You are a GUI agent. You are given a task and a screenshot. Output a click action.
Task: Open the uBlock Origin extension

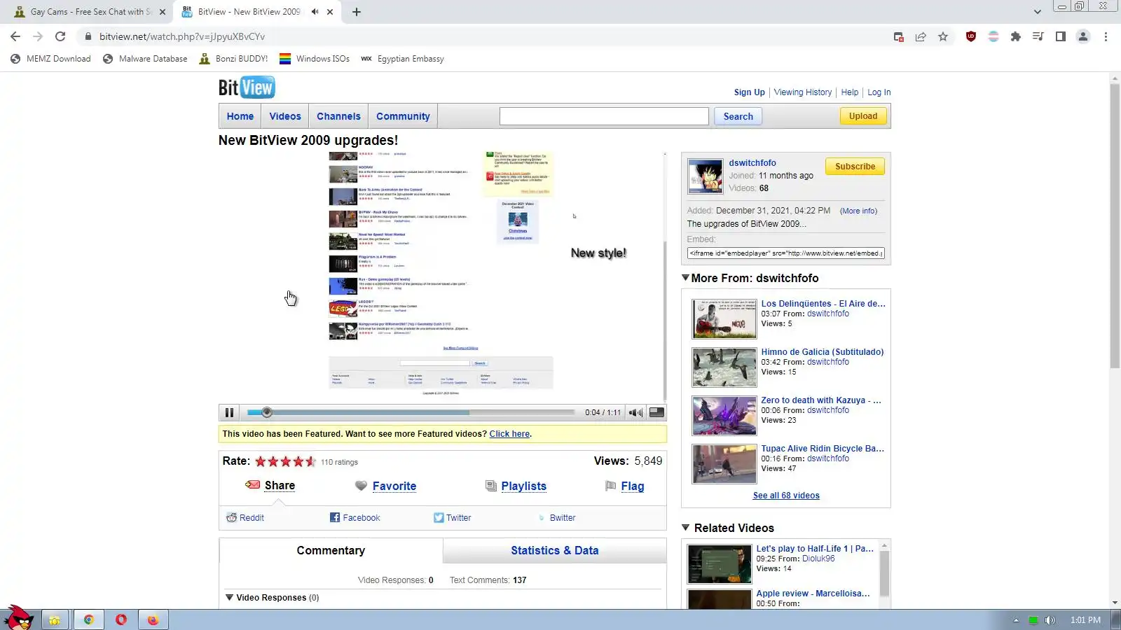971,36
